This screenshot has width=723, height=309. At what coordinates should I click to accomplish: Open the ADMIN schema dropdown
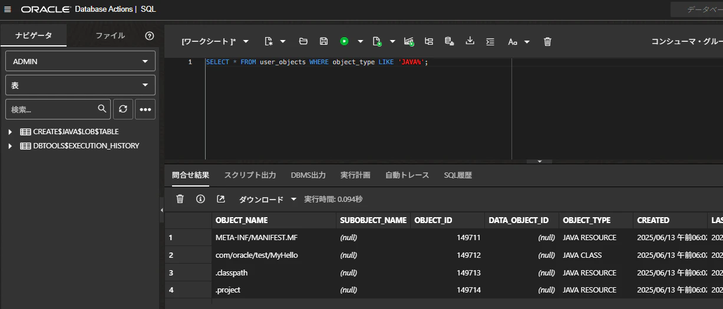click(x=80, y=61)
